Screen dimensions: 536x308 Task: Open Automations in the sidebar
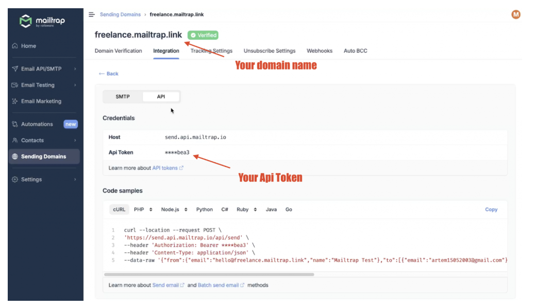(x=37, y=124)
